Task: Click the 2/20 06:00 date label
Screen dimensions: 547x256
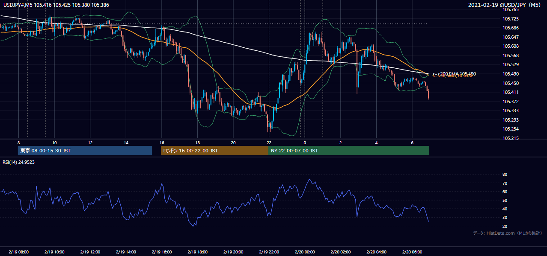Action: (x=412, y=252)
